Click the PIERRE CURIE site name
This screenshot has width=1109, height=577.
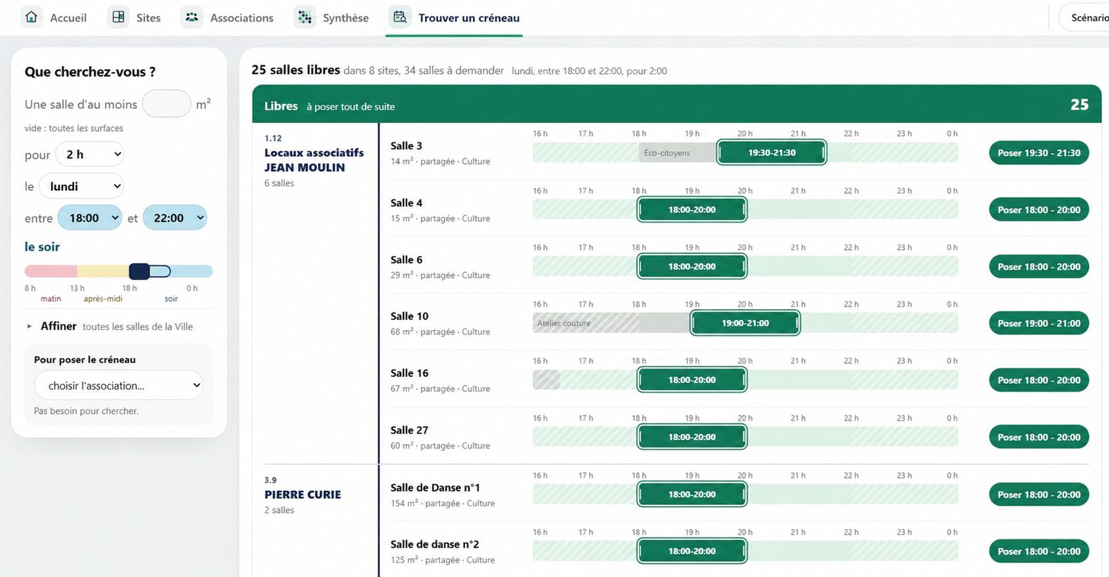pyautogui.click(x=303, y=495)
